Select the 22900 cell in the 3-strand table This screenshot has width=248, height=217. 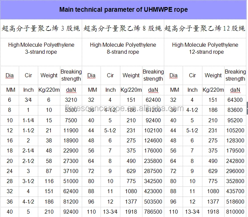[x=71, y=151]
